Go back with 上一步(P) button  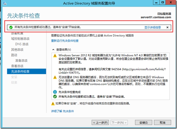(100, 122)
